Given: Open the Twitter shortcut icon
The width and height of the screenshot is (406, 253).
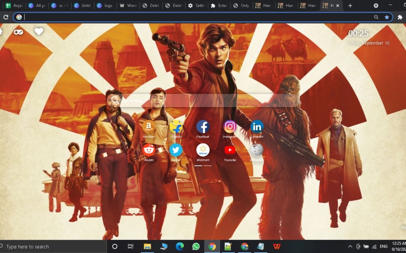Looking at the screenshot, I should (x=176, y=150).
